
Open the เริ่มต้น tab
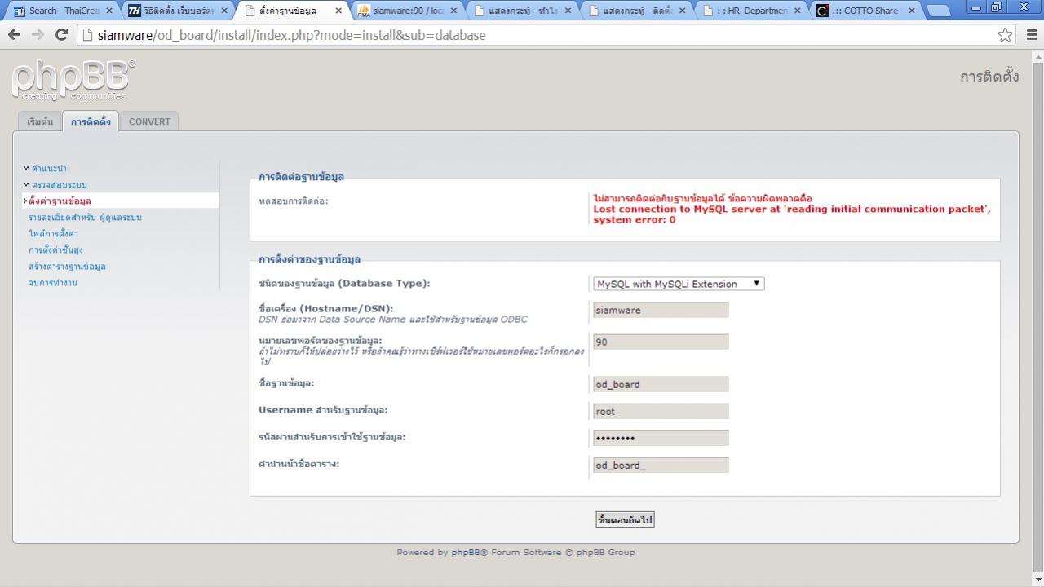(39, 121)
